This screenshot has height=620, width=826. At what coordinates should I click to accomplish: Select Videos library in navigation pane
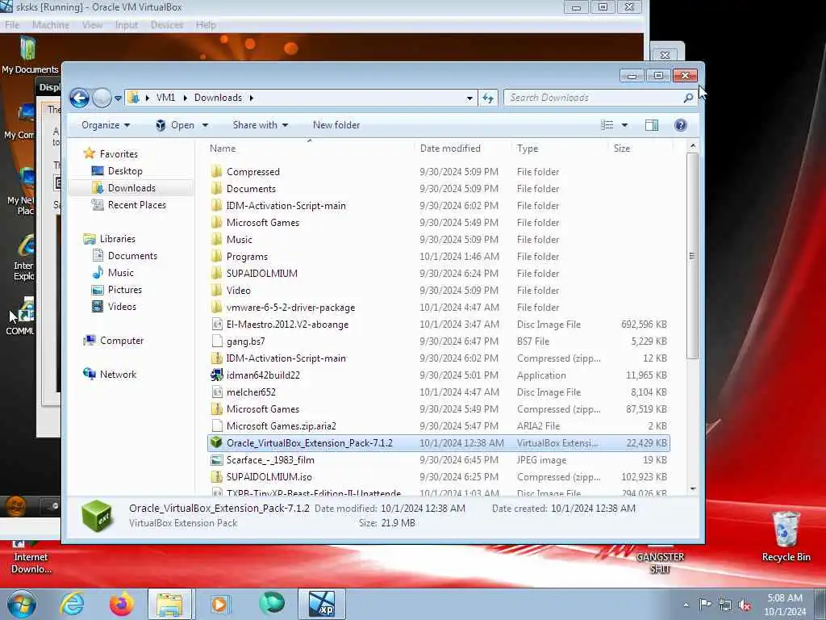click(122, 306)
